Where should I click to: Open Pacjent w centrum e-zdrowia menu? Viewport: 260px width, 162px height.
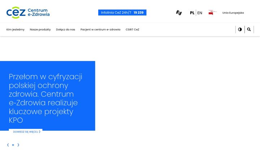click(x=100, y=30)
